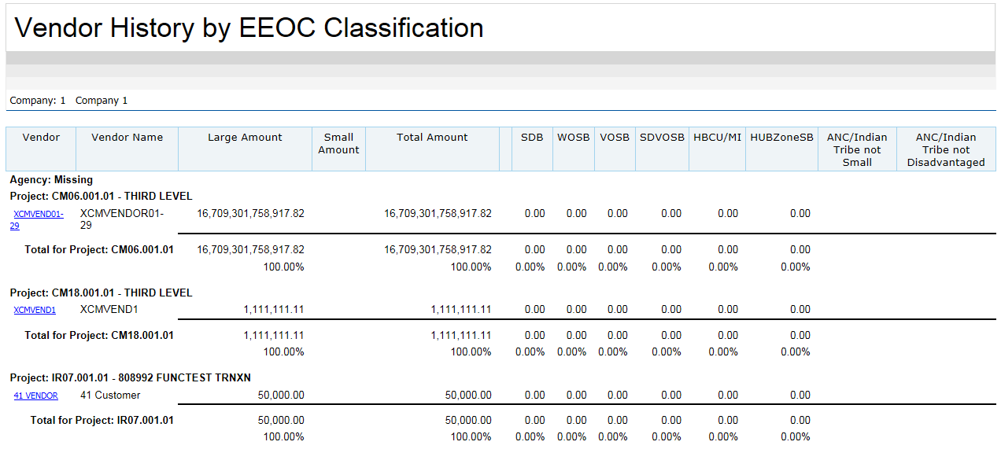1001x449 pixels.
Task: Click the Total for Project: CM18.001.01 label
Action: tap(99, 335)
